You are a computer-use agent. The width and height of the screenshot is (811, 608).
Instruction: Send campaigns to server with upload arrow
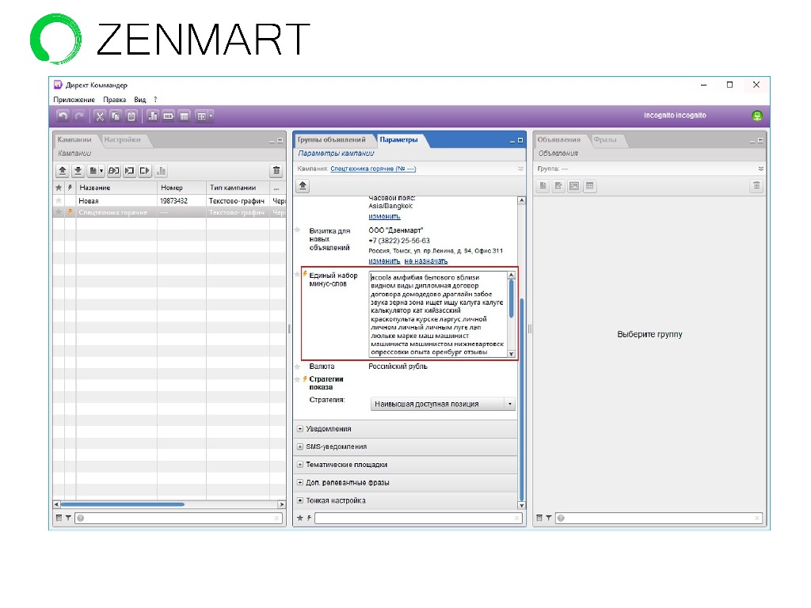pyautogui.click(x=62, y=171)
